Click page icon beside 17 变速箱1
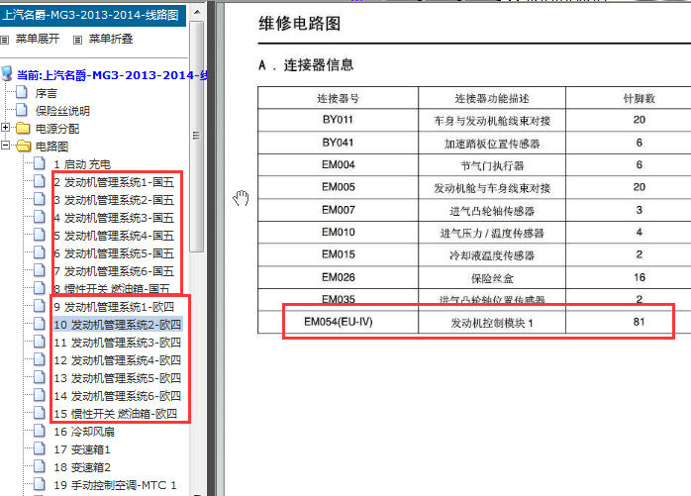Screen dimensions: 691x496 (x=40, y=448)
